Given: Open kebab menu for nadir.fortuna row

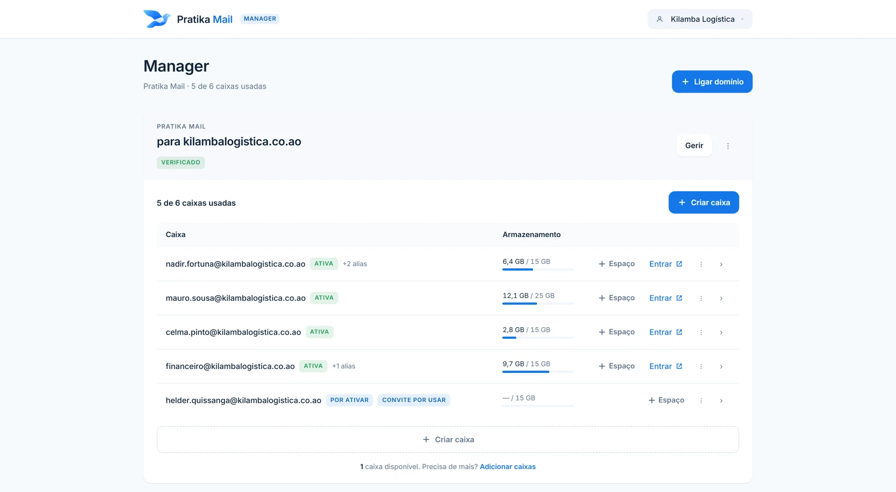Looking at the screenshot, I should point(701,264).
